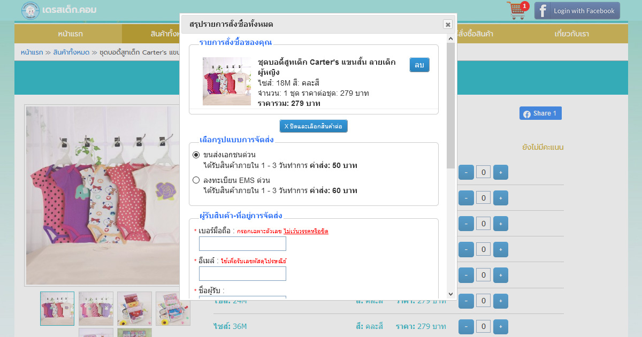Open สินค้าทั้งหมด in the navigation bar

165,34
